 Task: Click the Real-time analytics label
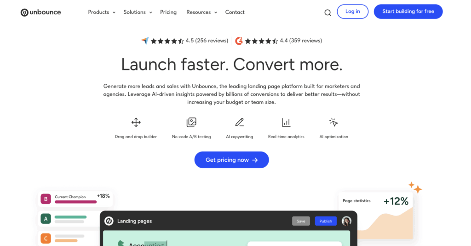(286, 136)
